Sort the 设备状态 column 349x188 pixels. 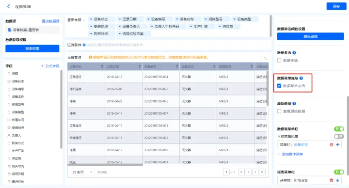tap(102, 66)
